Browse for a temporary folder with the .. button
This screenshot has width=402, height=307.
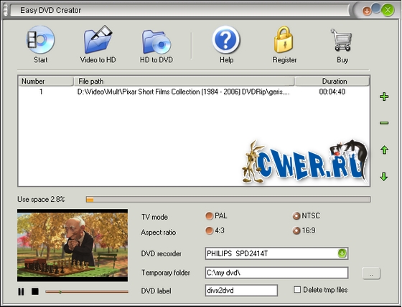pos(371,273)
